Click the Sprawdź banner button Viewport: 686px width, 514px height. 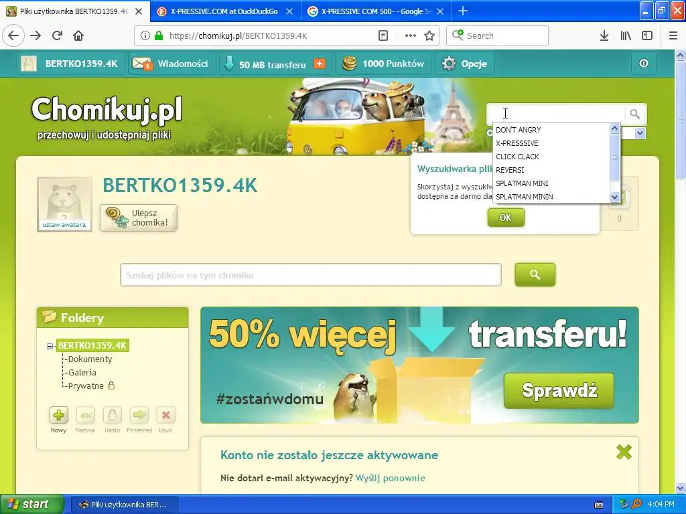[x=559, y=390]
